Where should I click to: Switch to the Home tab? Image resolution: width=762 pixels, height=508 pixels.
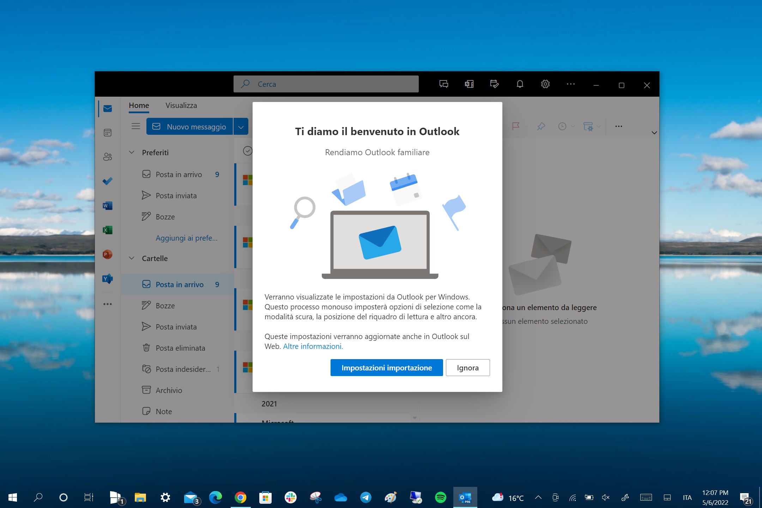tap(139, 105)
